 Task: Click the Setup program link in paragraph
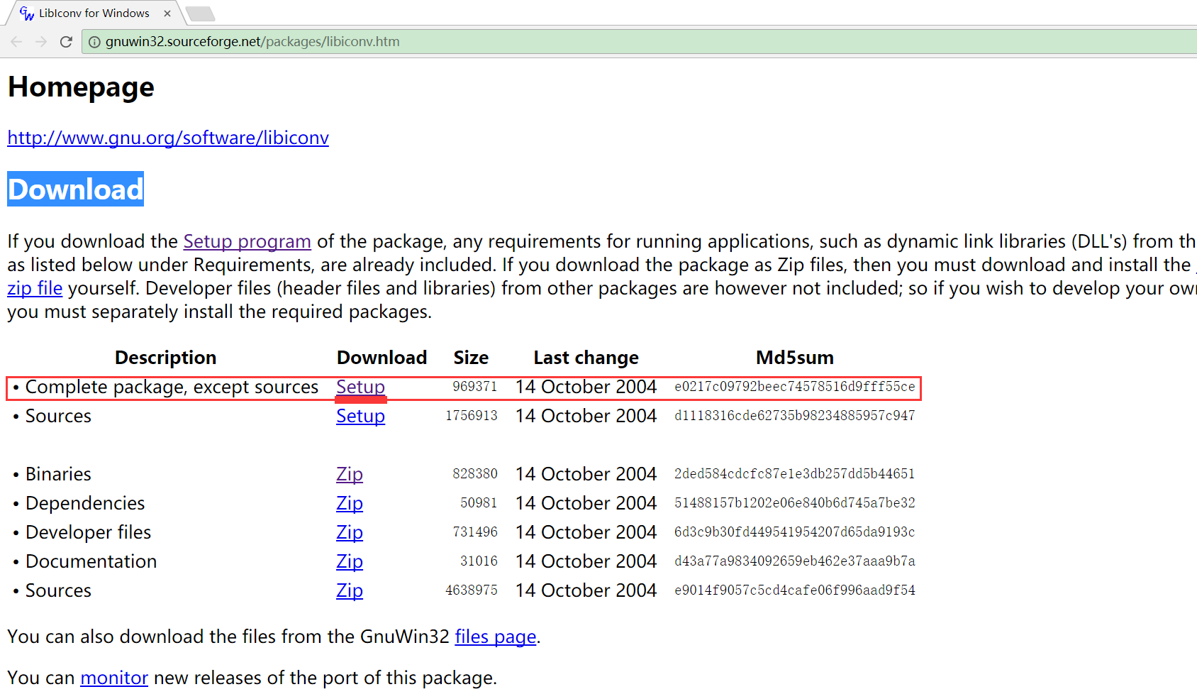click(x=247, y=241)
